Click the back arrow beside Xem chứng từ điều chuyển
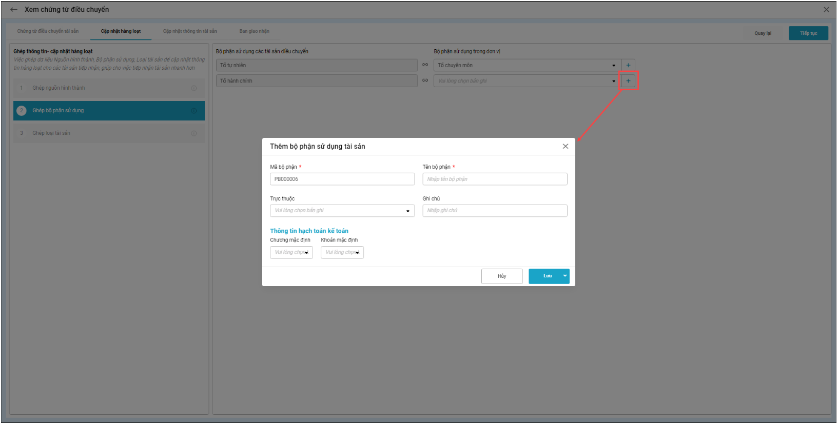The width and height of the screenshot is (838, 424). point(14,10)
